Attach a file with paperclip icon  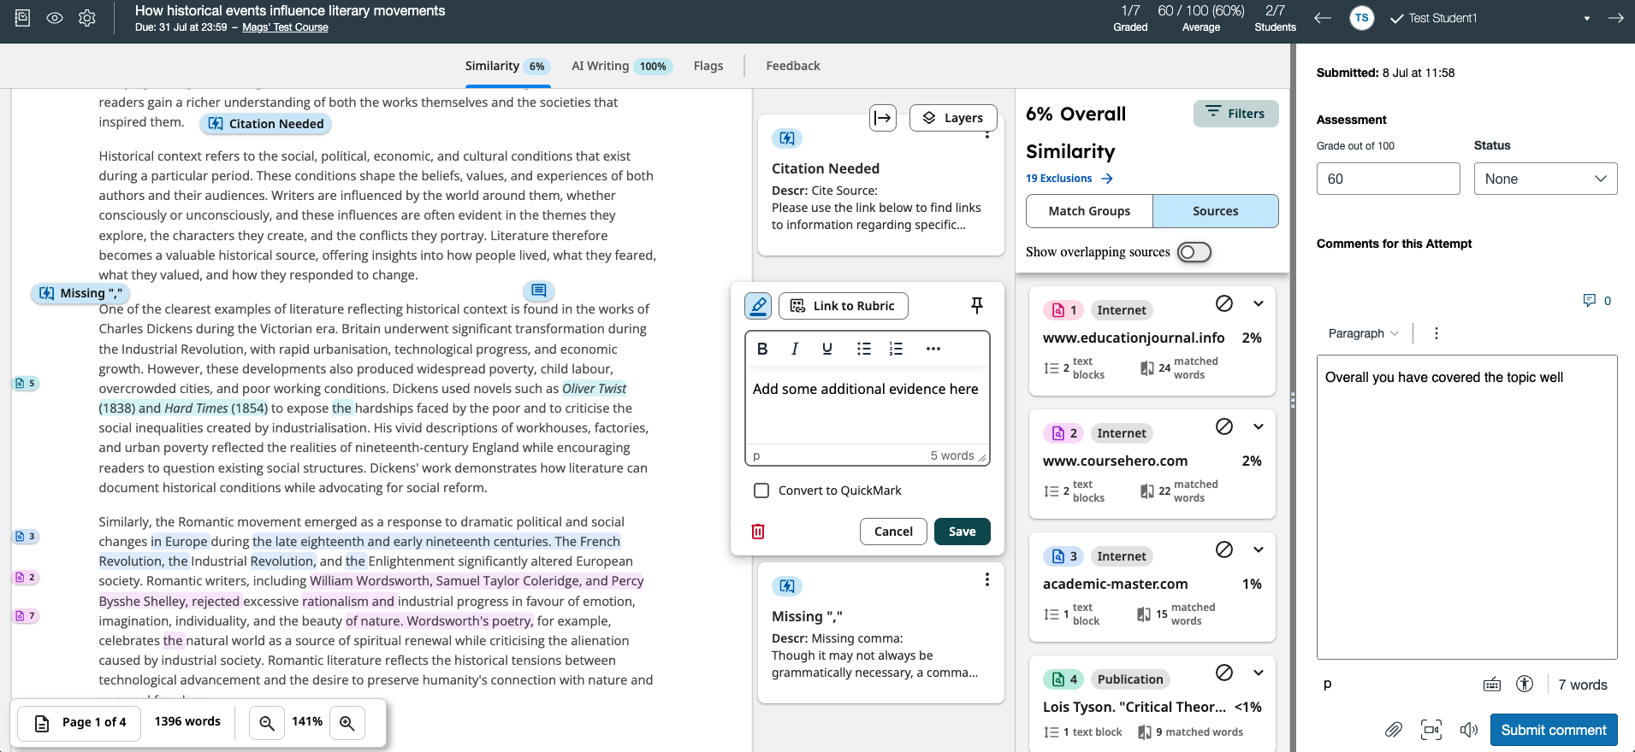click(x=1394, y=730)
